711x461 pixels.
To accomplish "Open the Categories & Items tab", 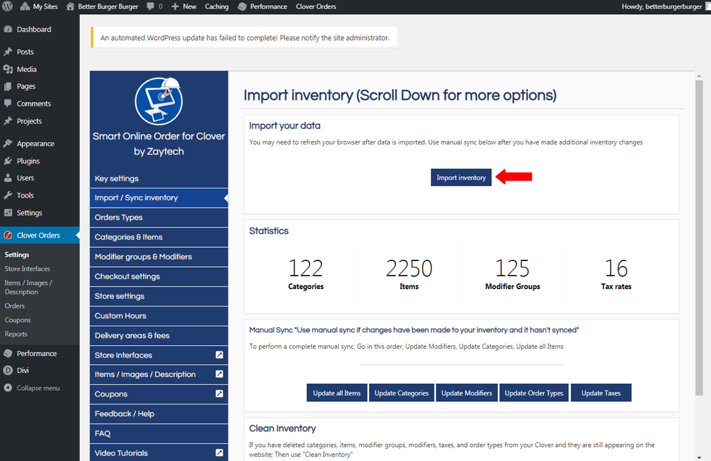I will pos(158,237).
